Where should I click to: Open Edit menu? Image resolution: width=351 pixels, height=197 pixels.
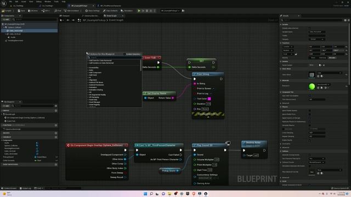tap(16, 2)
